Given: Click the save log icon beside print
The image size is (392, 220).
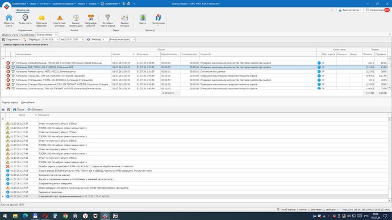Looking at the screenshot, I should click(x=9, y=109).
